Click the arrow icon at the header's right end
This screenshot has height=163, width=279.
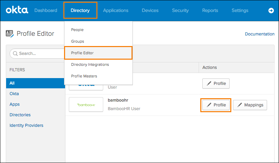(x=271, y=11)
